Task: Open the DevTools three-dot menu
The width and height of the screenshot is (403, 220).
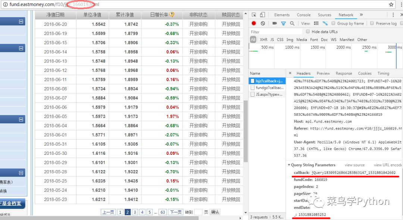Action: [393, 15]
